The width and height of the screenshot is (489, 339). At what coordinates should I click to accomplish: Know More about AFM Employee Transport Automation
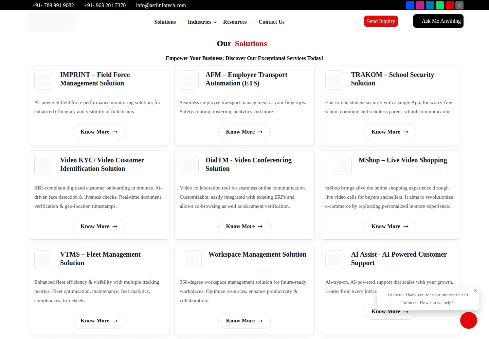[244, 132]
